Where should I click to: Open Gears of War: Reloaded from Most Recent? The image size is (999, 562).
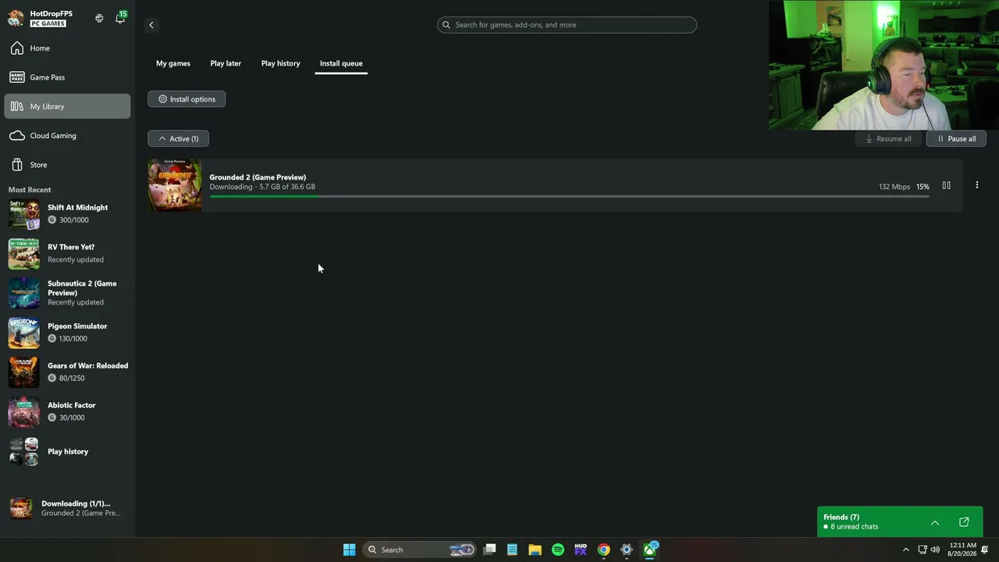click(x=69, y=372)
